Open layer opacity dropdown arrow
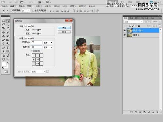Screen dimensions: 163x122 [x=160, y=22]
